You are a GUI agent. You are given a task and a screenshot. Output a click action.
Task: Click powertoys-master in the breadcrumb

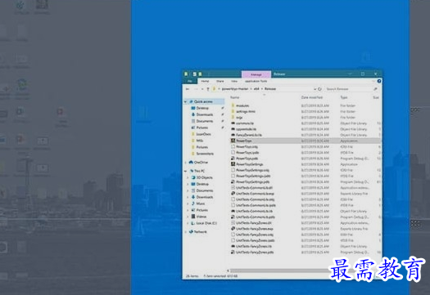click(235, 89)
